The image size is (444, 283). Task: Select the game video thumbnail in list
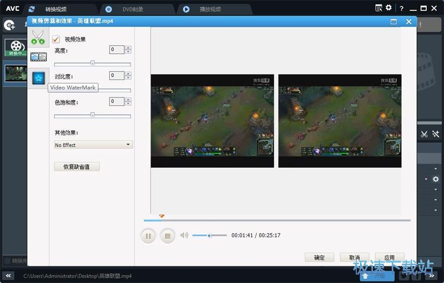pos(16,73)
